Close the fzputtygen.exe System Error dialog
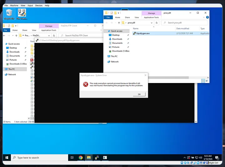This screenshot has width=225, height=167. point(145,75)
